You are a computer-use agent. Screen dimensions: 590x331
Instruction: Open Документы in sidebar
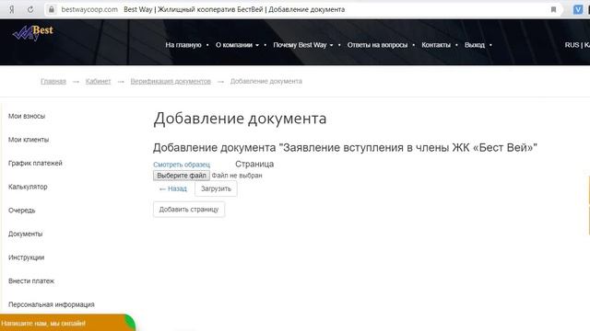(25, 234)
